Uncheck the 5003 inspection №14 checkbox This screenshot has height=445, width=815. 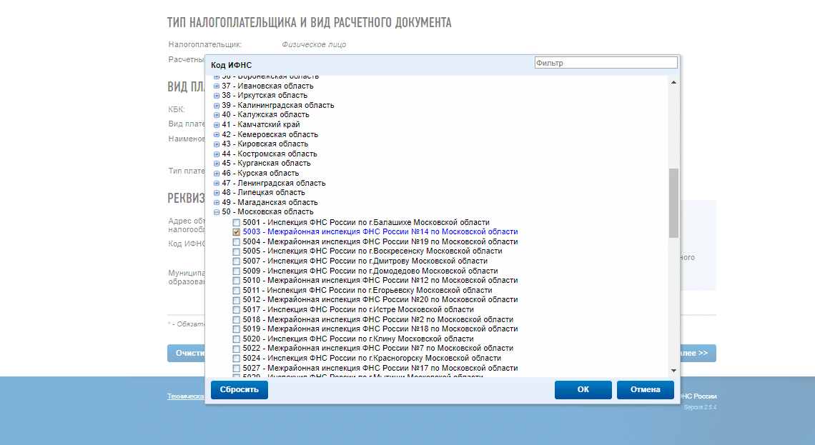tap(237, 232)
